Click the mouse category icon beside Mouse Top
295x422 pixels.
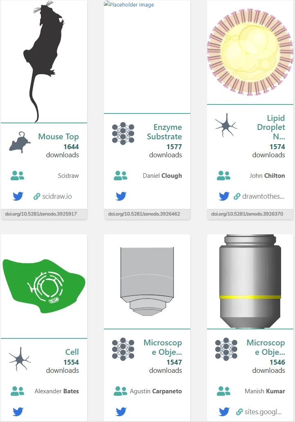[x=20, y=142]
